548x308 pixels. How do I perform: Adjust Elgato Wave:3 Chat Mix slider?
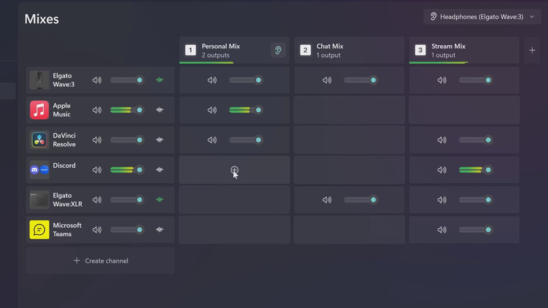click(x=361, y=80)
